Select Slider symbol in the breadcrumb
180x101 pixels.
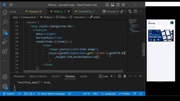click(61, 17)
